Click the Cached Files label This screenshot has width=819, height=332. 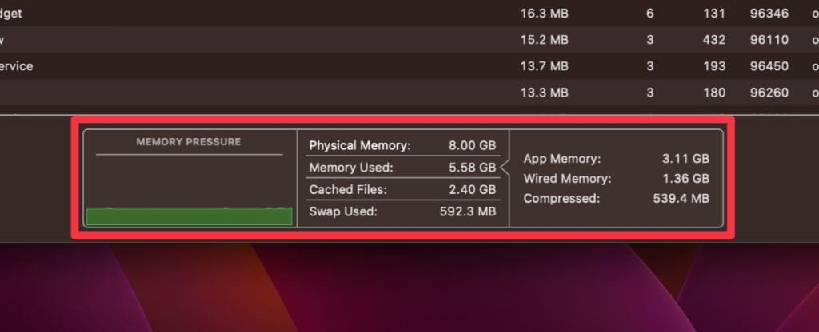coord(348,189)
